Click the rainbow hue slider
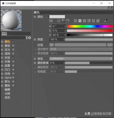 (x=90, y=26)
